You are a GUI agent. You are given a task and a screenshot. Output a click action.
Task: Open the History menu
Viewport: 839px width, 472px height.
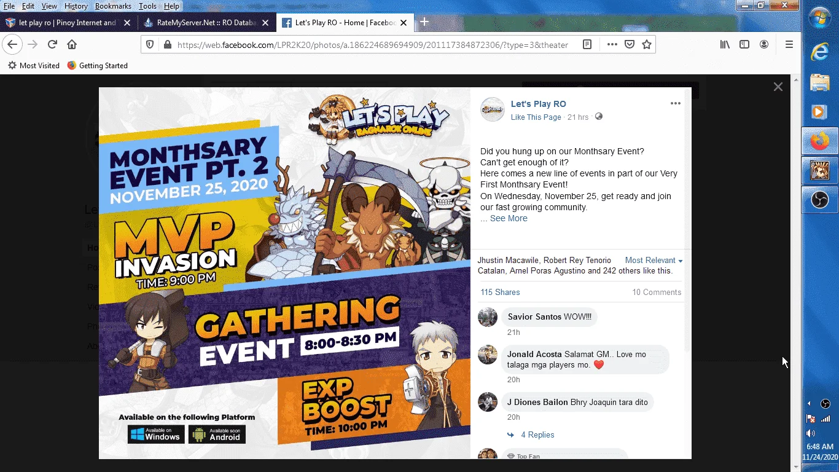pos(76,6)
